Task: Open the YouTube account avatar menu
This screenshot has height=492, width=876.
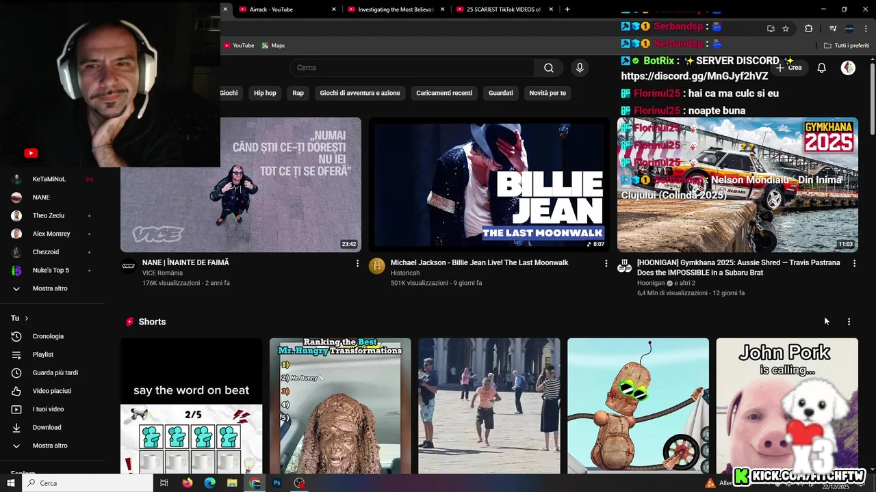Action: (848, 68)
